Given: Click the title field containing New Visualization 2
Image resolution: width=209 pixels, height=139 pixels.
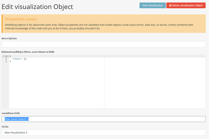Looking at the screenshot, I should point(104,132).
